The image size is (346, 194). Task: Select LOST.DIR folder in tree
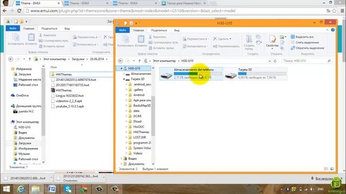139,137
